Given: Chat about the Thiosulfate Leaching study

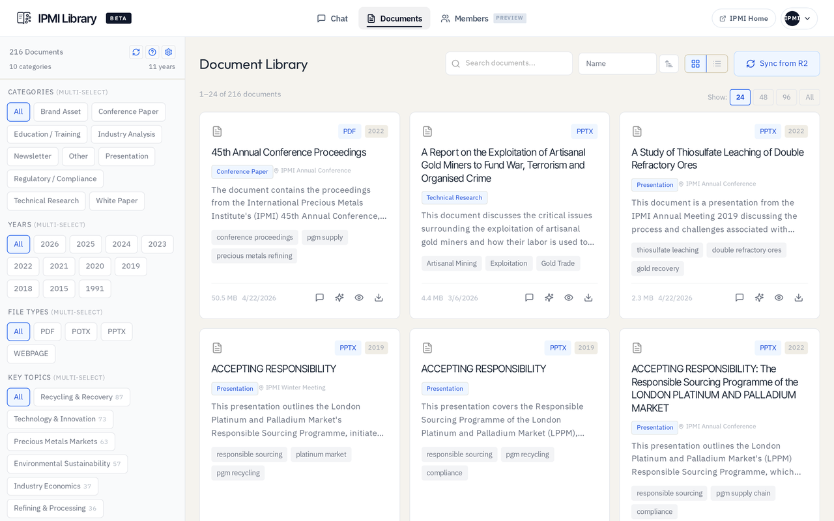Looking at the screenshot, I should [x=740, y=298].
